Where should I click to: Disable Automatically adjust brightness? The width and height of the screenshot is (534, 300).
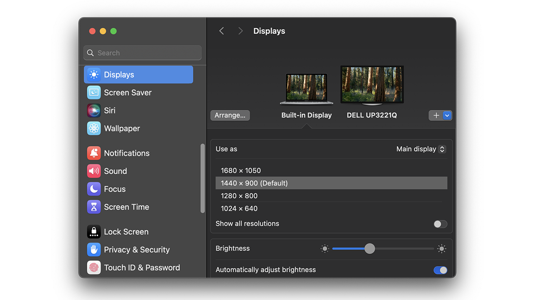pyautogui.click(x=440, y=270)
